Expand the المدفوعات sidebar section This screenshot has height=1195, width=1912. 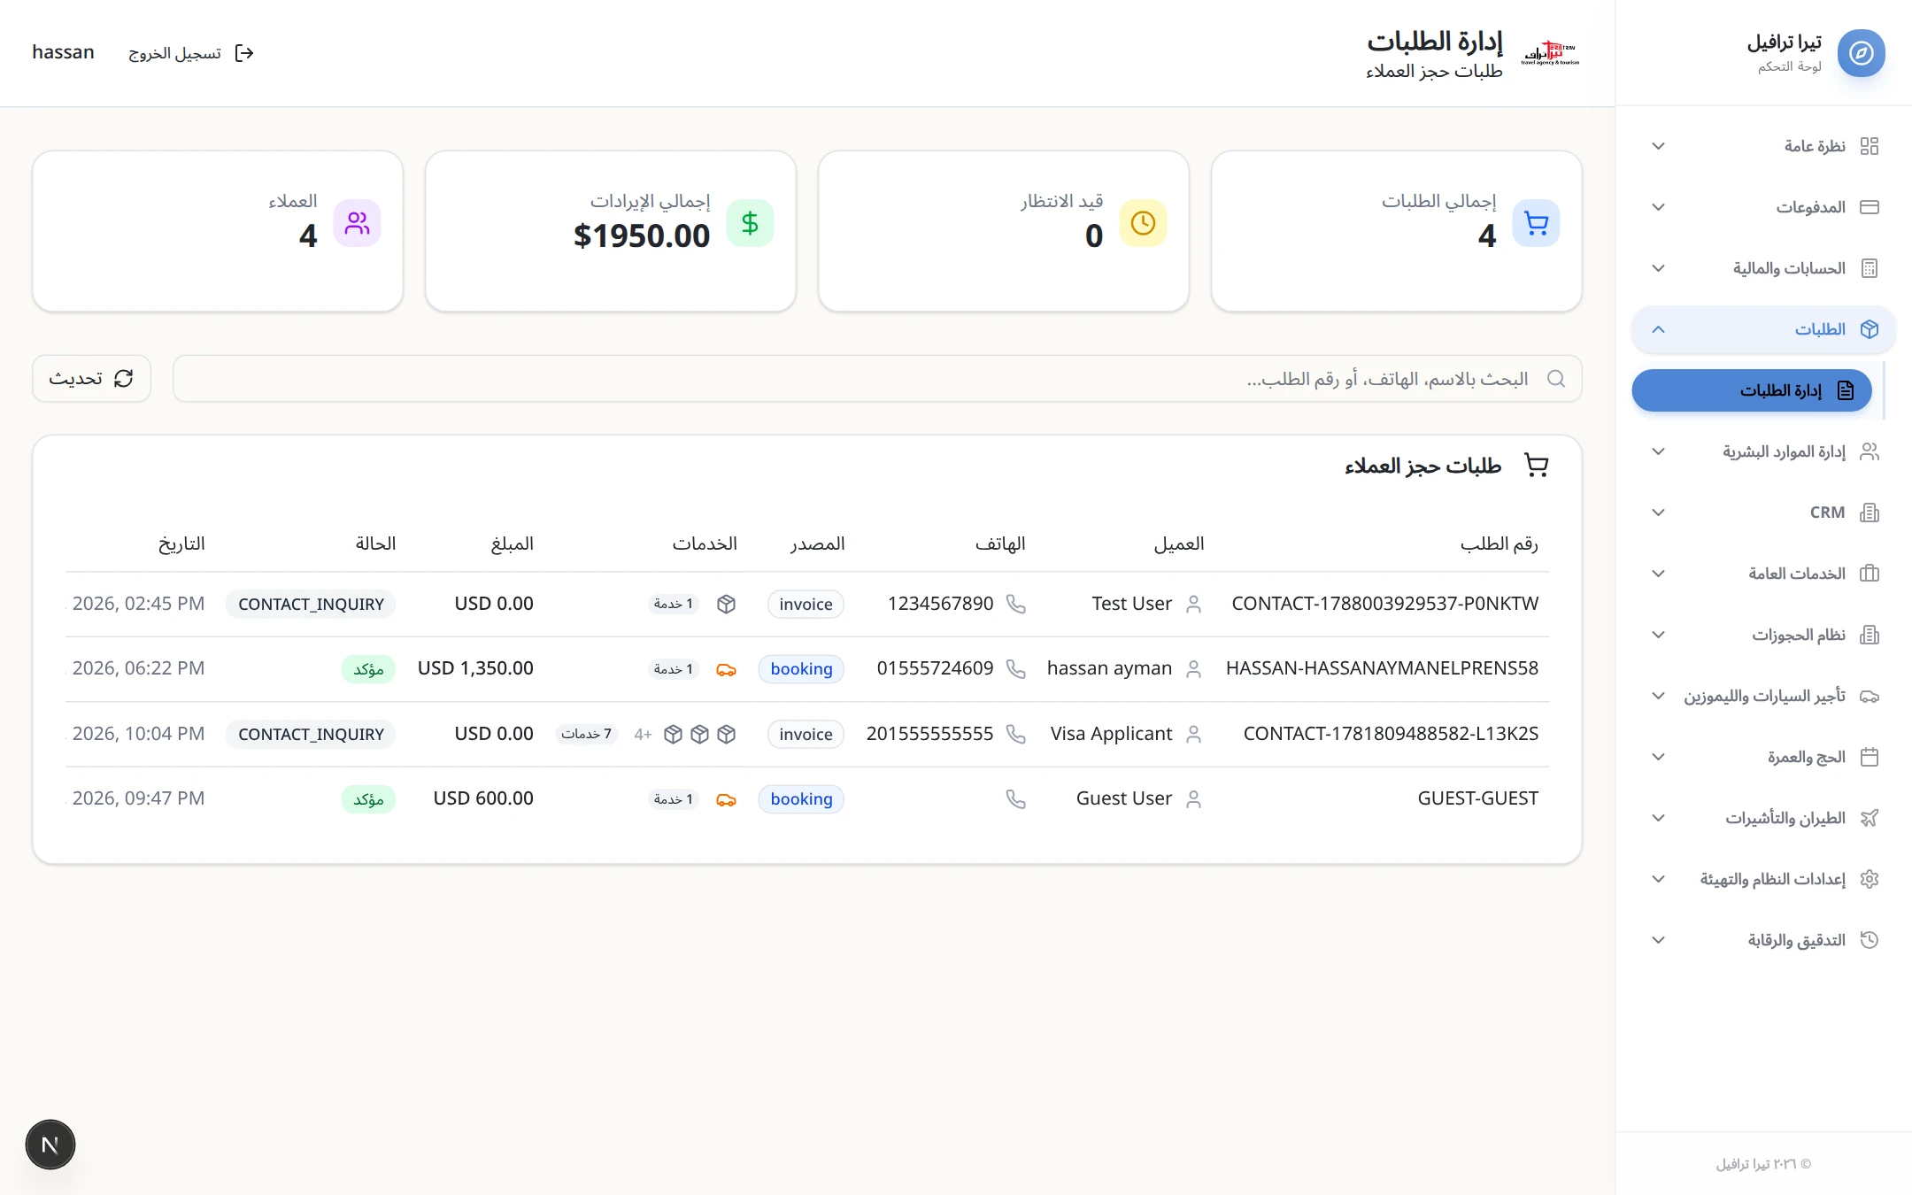pyautogui.click(x=1763, y=207)
